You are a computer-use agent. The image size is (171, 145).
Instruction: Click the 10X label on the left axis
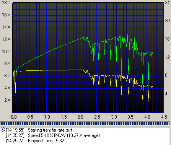tap(7, 52)
